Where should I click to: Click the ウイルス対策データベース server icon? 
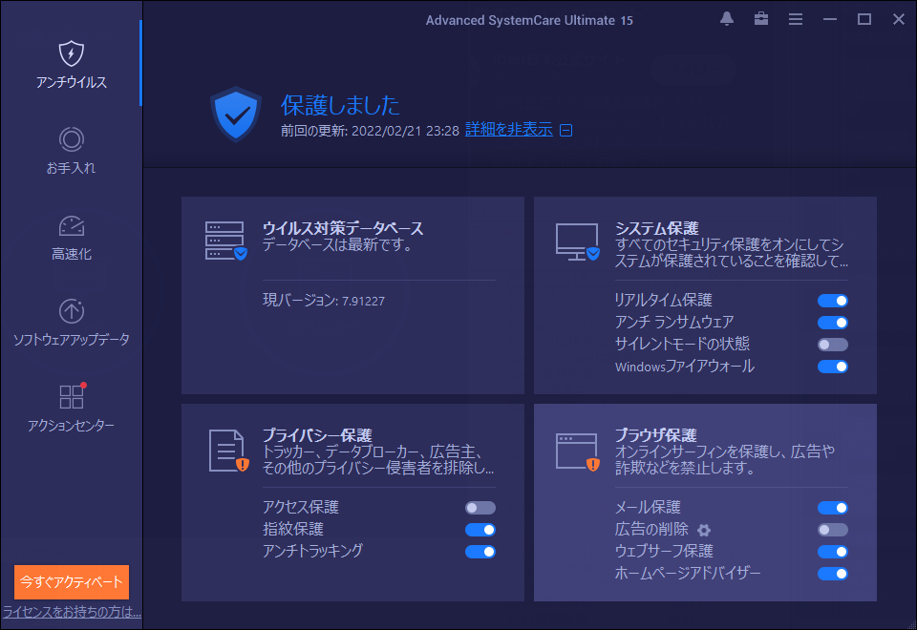tap(224, 240)
